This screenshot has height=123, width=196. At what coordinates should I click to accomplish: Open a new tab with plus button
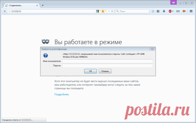tap(42, 5)
